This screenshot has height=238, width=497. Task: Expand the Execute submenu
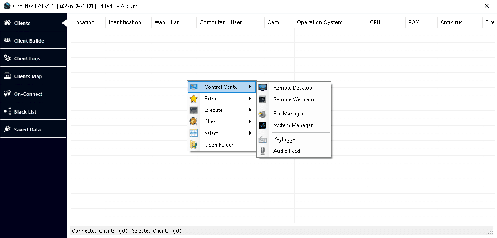[x=222, y=110]
